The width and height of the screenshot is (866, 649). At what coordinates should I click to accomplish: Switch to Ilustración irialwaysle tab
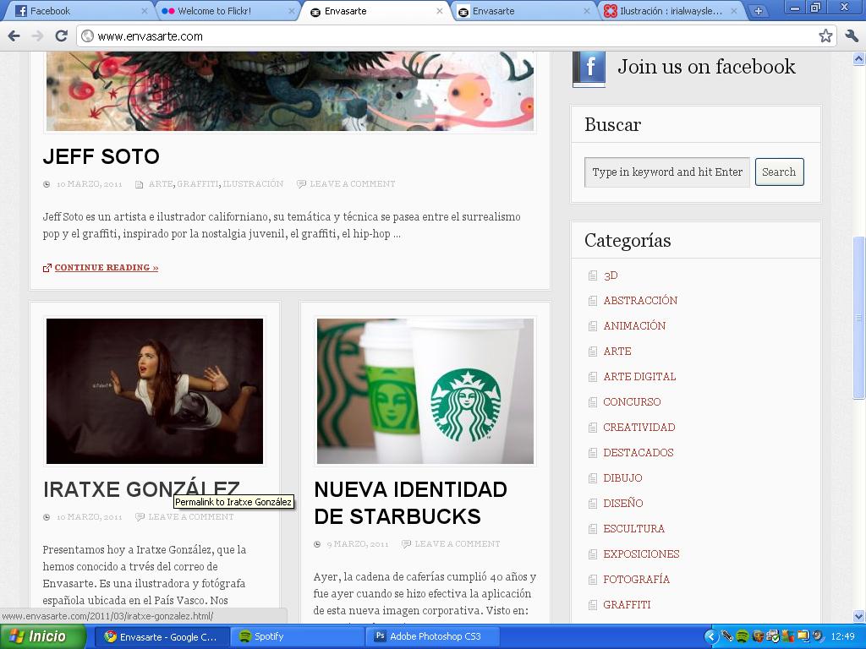[x=671, y=11]
